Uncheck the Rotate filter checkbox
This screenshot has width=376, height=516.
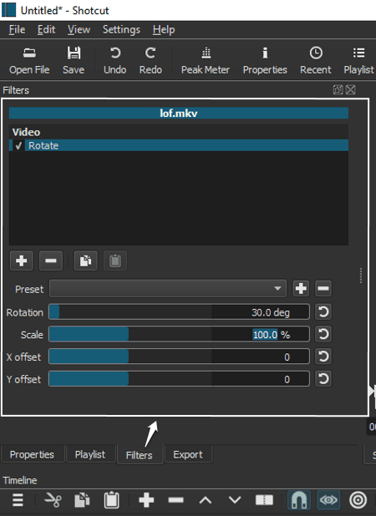18,146
